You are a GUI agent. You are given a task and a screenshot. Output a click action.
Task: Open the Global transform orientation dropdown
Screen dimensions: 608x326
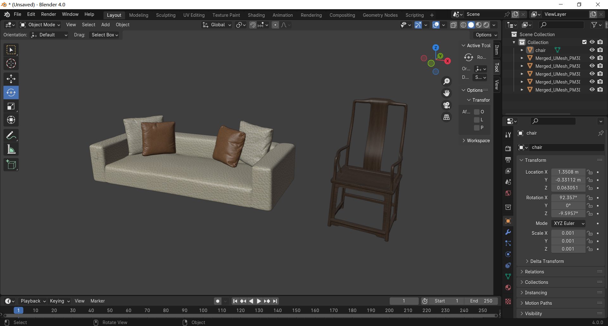point(217,25)
